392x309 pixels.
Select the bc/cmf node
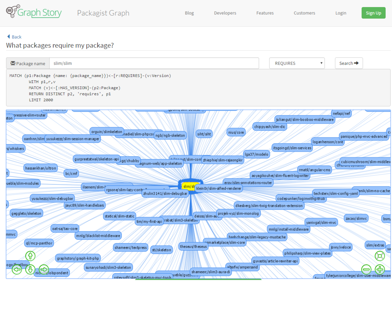point(71,173)
